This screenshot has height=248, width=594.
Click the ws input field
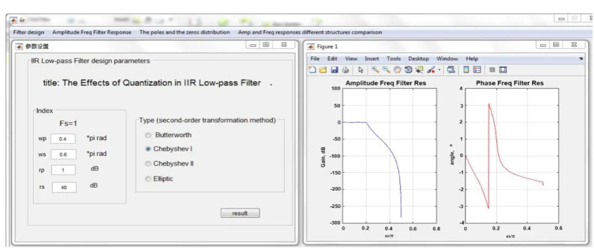(x=63, y=154)
